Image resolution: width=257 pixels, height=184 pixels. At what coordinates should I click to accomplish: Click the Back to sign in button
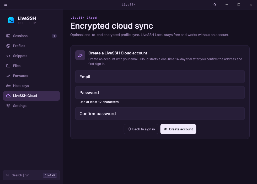point(141,129)
